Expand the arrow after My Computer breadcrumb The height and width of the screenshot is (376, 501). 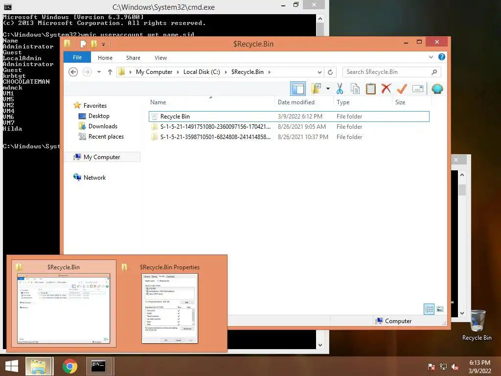[178, 72]
